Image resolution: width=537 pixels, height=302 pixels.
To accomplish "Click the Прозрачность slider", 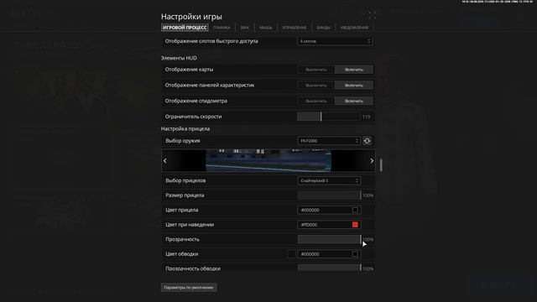I will [329, 239].
